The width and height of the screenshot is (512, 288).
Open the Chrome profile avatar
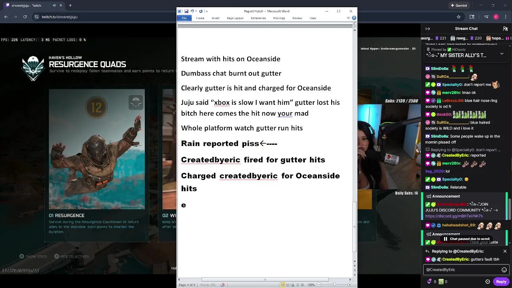[x=496, y=17]
